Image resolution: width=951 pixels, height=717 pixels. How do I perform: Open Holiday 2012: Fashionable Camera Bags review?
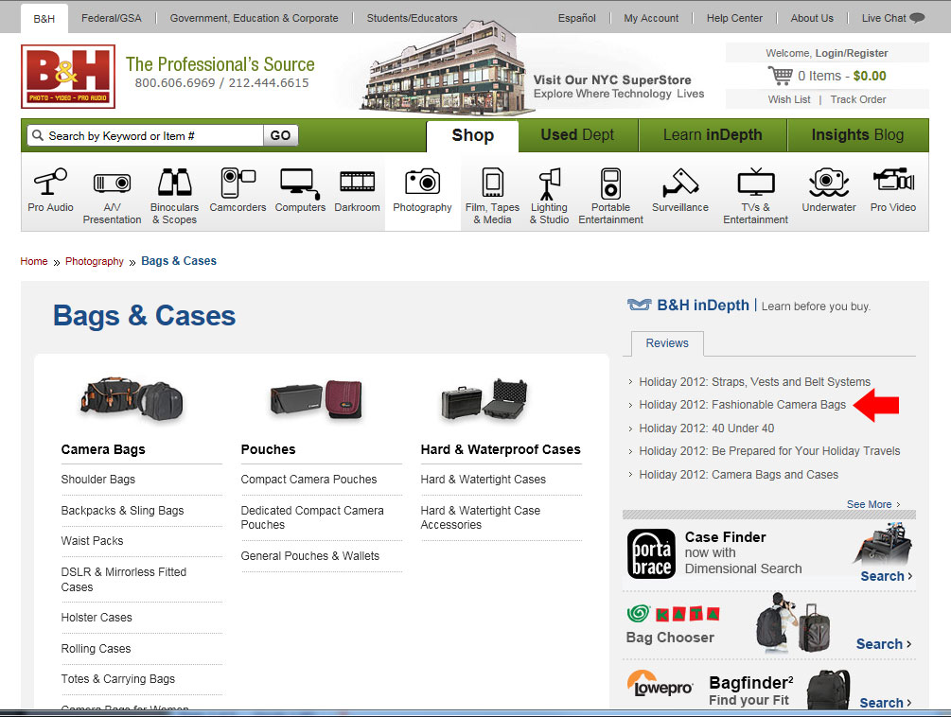coord(743,405)
